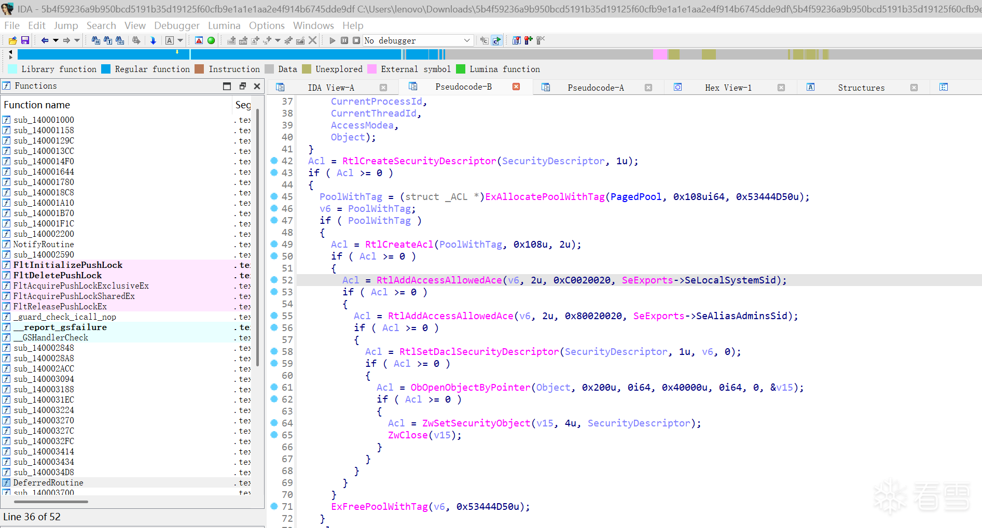The image size is (982, 528).
Task: Stop process with the stop button
Action: [x=356, y=40]
